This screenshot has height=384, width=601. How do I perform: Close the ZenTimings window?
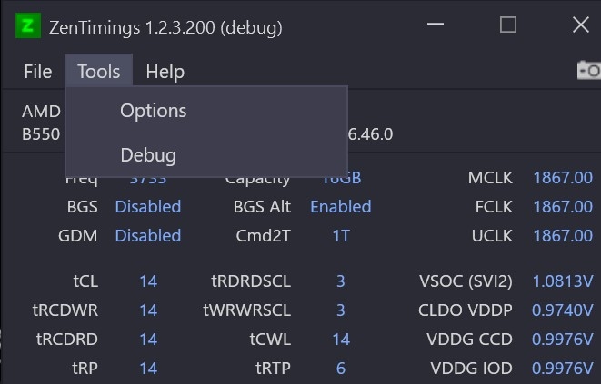click(581, 25)
